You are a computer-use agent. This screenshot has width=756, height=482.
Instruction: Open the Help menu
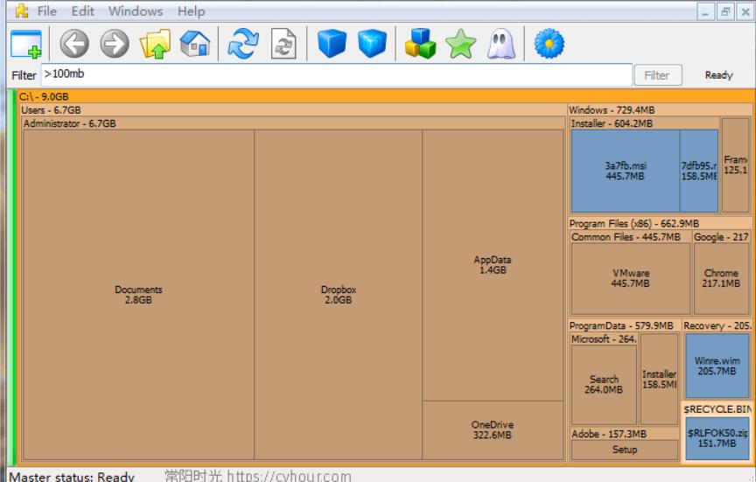tap(191, 11)
